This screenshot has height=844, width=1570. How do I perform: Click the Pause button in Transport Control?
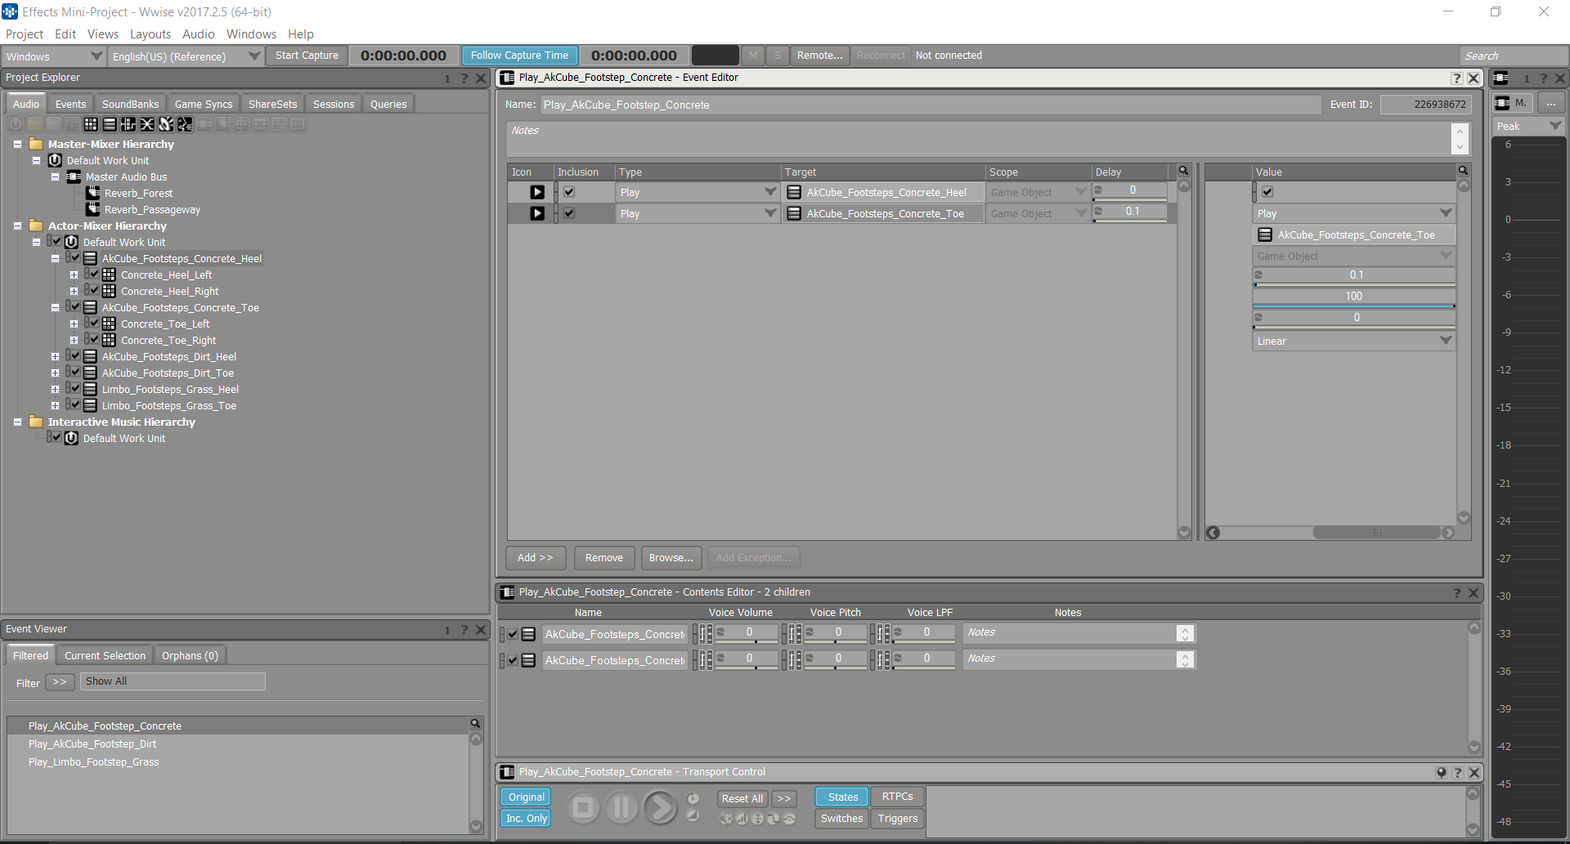621,808
